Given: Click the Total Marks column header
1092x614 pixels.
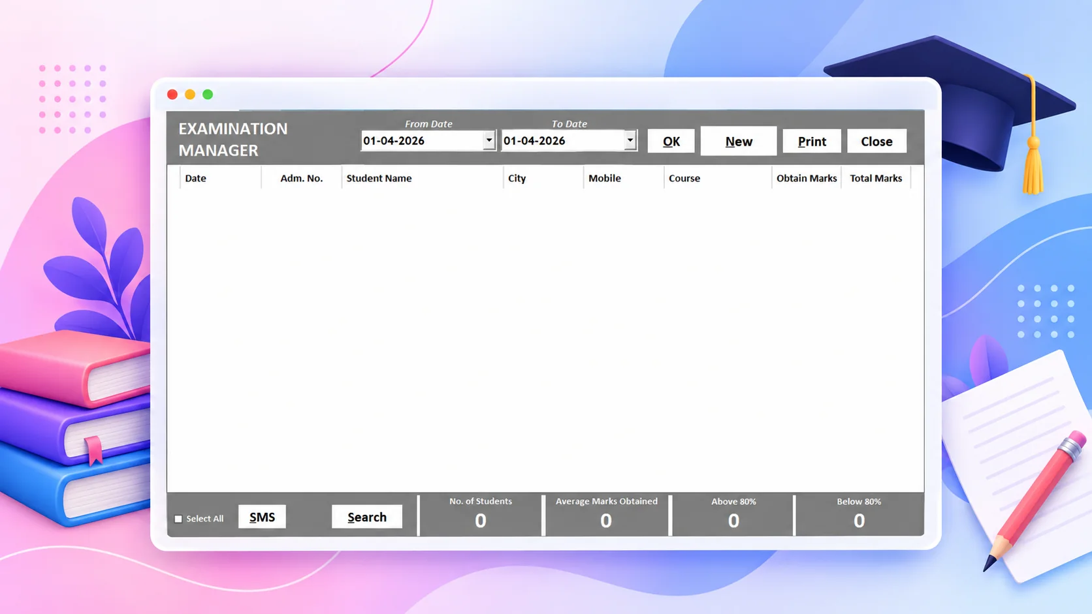Looking at the screenshot, I should 876,178.
